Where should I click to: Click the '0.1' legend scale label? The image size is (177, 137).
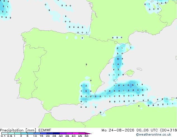[3, 136]
